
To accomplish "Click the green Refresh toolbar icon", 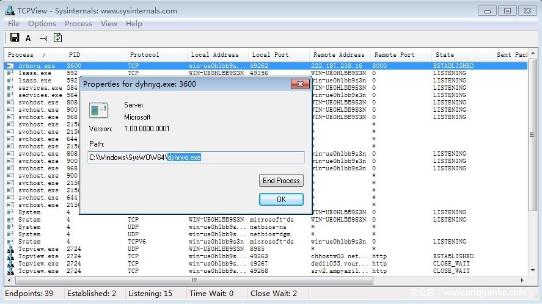I will (57, 38).
